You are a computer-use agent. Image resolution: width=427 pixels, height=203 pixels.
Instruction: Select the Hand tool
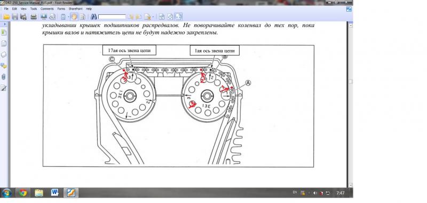(74, 17)
